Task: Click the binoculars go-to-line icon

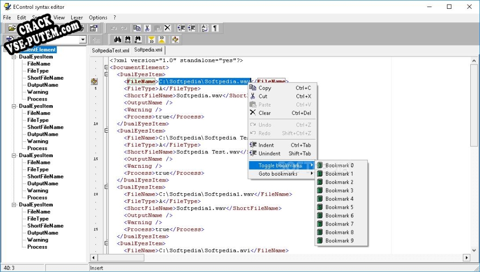Action: point(138,39)
